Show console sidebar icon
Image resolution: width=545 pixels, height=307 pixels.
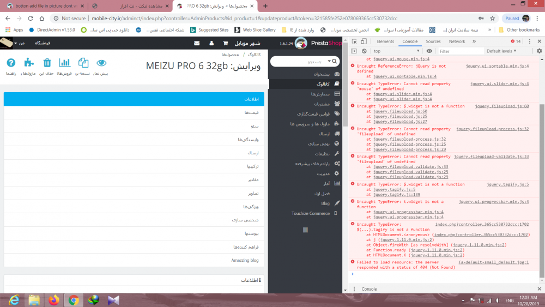pyautogui.click(x=354, y=51)
